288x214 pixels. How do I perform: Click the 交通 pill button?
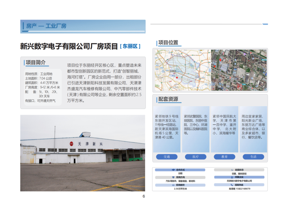click(167, 157)
